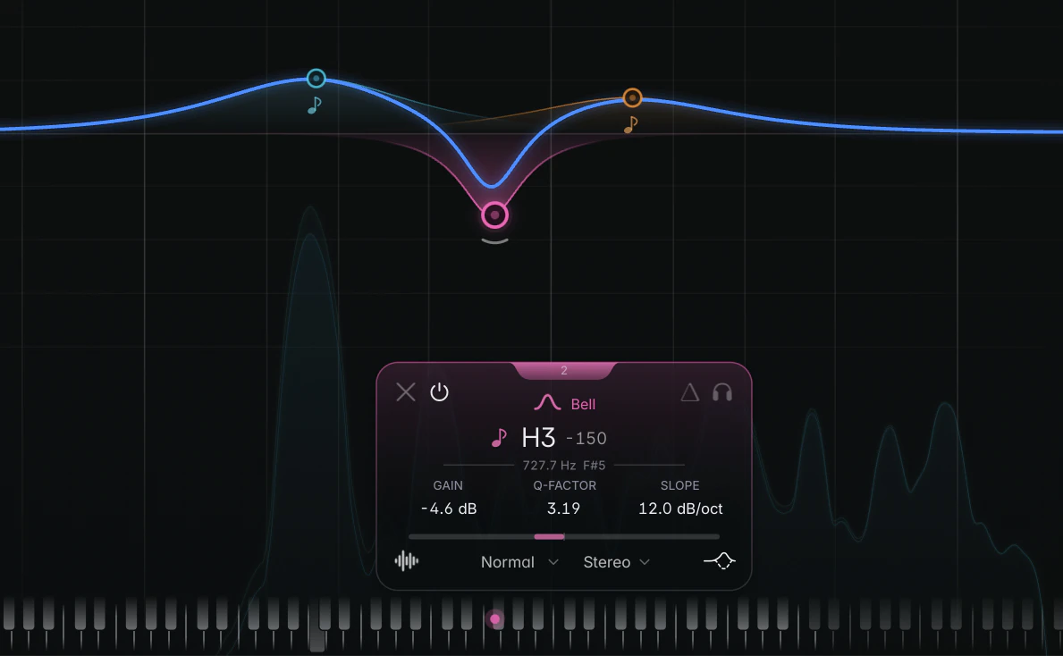1063x656 pixels.
Task: Select the teal EQ band node
Action: (316, 79)
